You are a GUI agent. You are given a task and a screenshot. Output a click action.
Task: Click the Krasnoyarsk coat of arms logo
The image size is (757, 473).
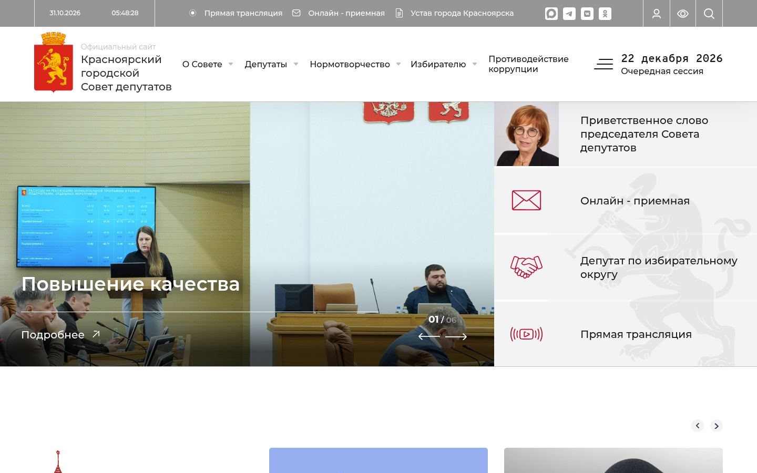54,62
